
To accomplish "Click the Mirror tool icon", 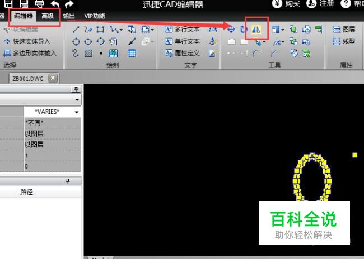I will [256, 30].
